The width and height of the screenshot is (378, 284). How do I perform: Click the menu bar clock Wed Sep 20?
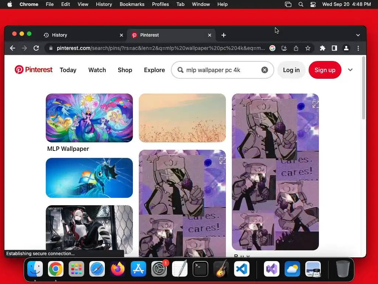click(346, 4)
